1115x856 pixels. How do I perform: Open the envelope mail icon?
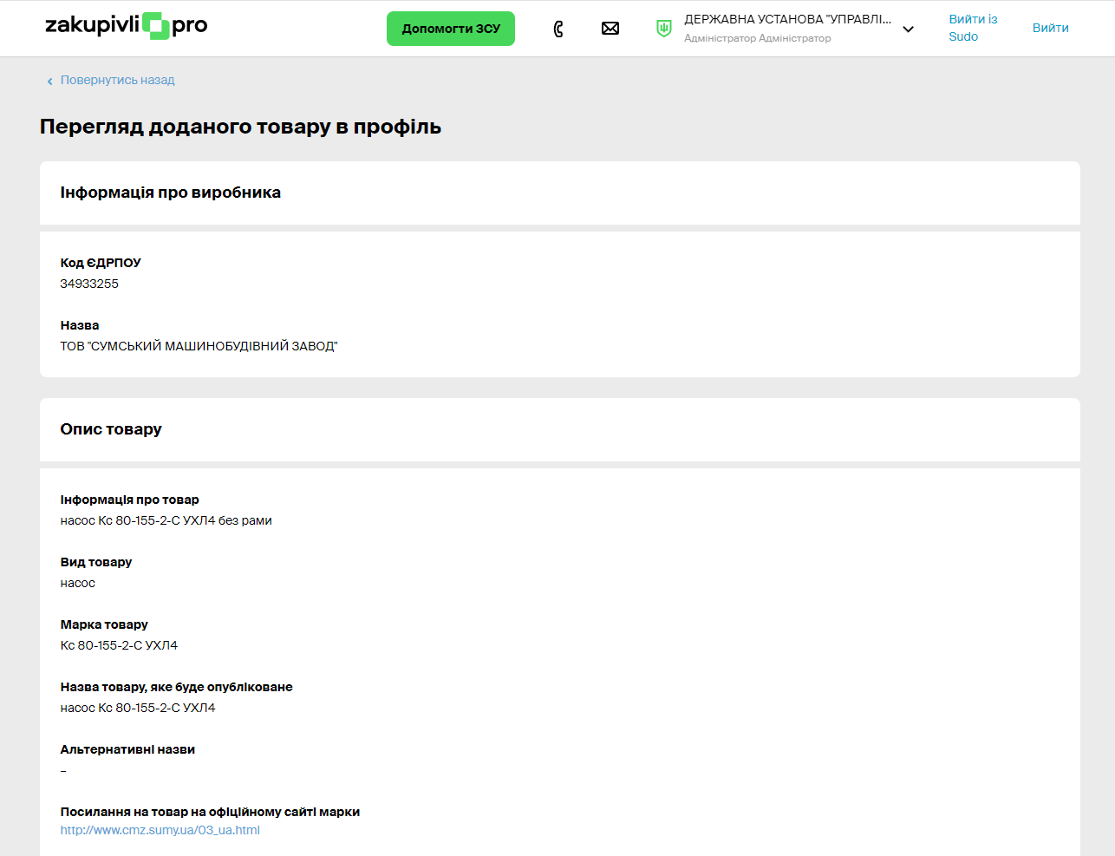coord(610,29)
